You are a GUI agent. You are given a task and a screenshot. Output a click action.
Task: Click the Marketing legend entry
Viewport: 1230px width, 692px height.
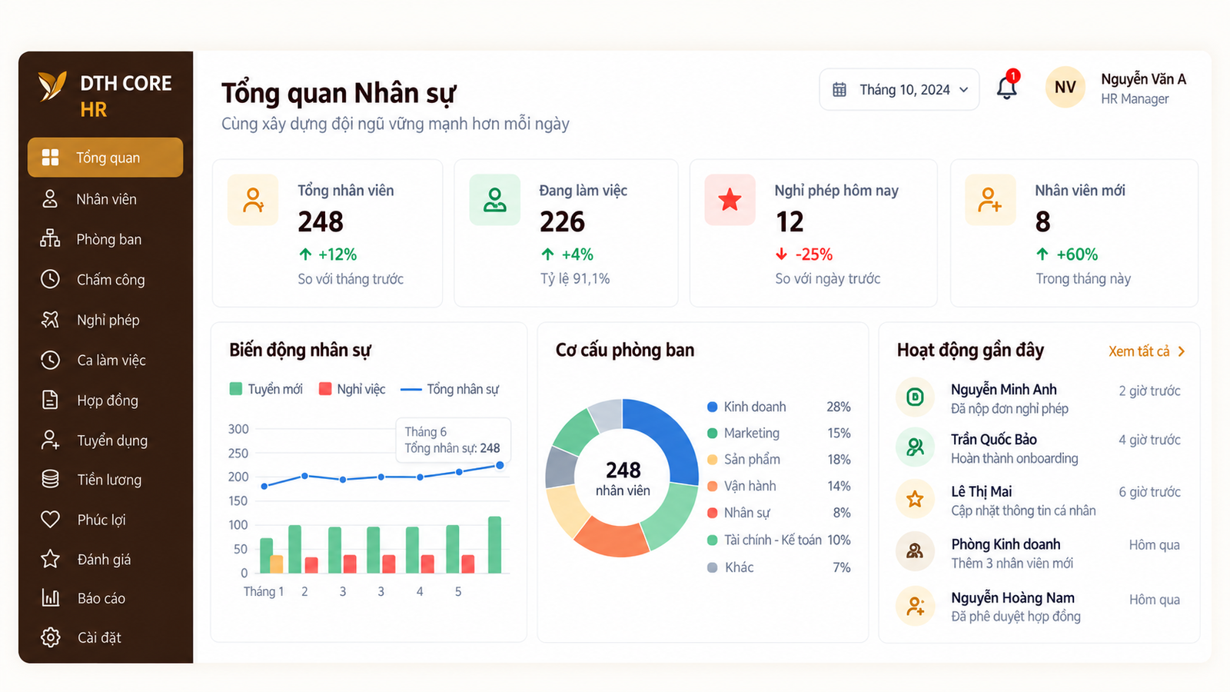click(779, 433)
